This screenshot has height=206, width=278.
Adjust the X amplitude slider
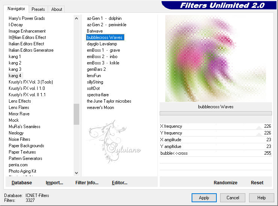(x=216, y=140)
